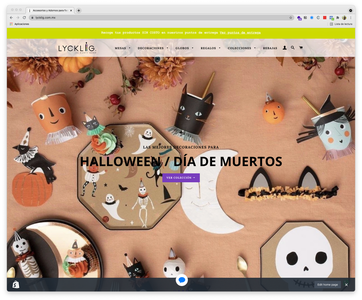This screenshot has width=362, height=300.
Task: Open the MESAS menu
Action: [x=121, y=48]
